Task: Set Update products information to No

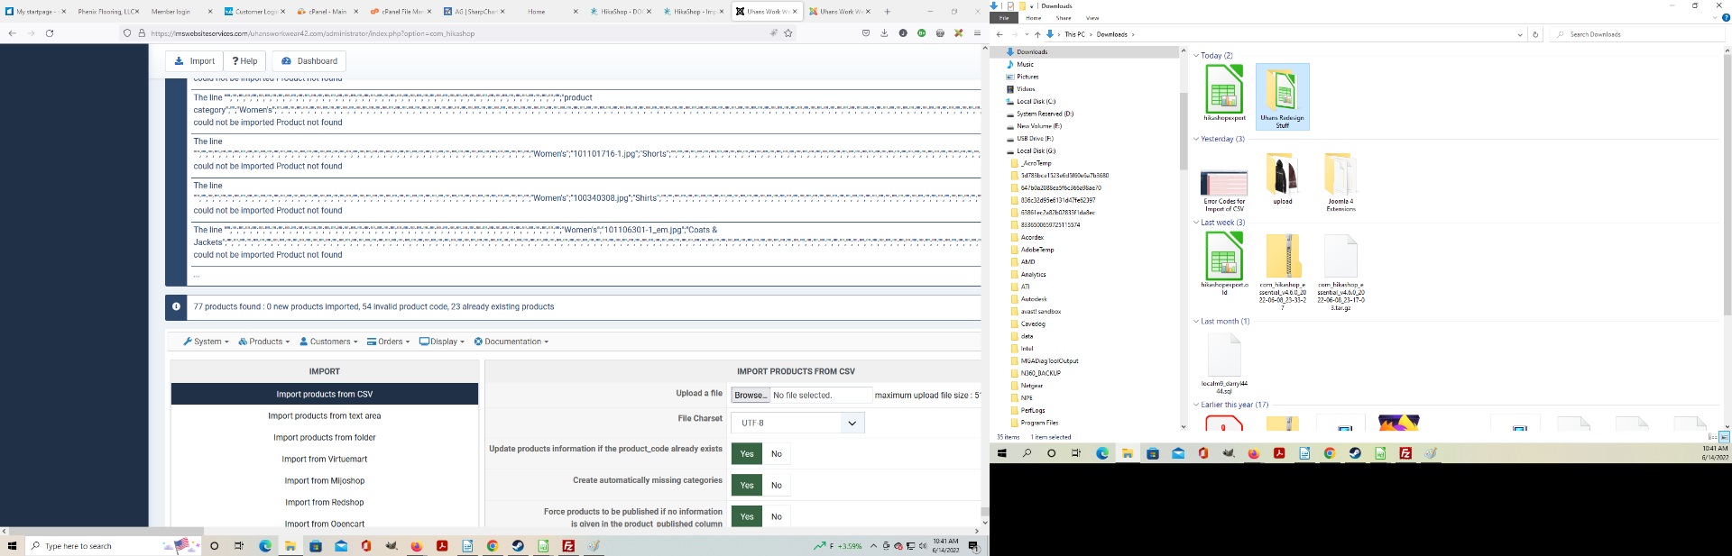Action: (x=777, y=453)
